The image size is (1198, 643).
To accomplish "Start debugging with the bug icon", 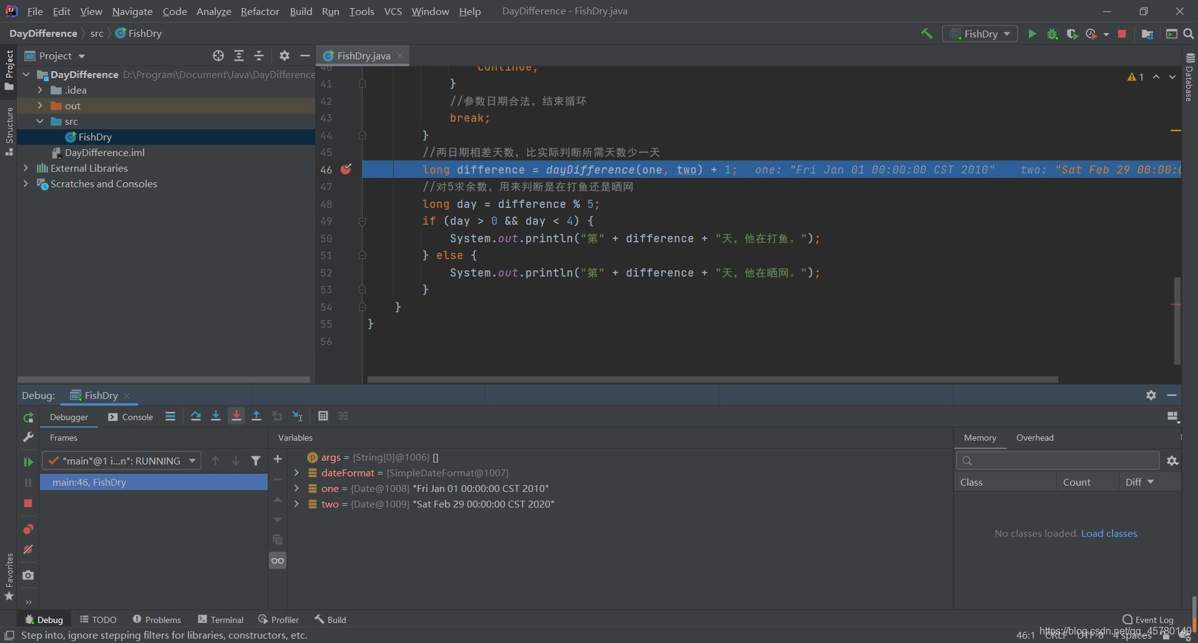I will click(x=1052, y=34).
